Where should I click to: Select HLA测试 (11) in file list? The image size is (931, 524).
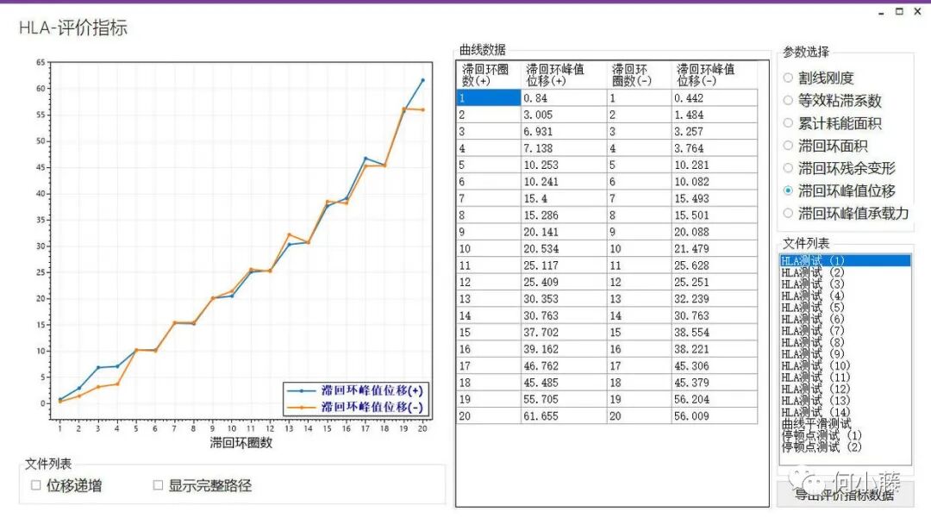[x=845, y=377]
